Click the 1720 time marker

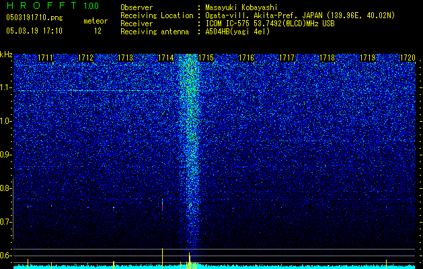408,57
